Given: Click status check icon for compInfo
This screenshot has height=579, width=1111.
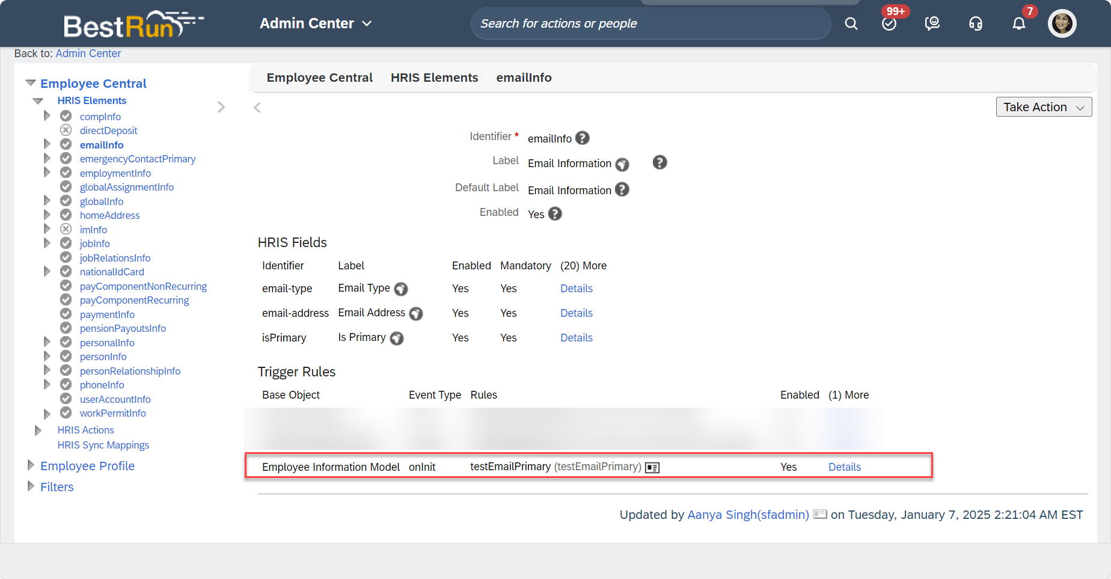Looking at the screenshot, I should [66, 116].
